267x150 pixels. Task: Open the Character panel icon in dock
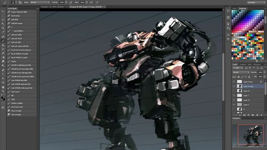(x=228, y=35)
